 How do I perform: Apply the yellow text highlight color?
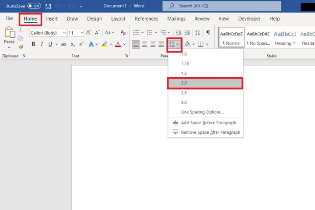(x=104, y=44)
